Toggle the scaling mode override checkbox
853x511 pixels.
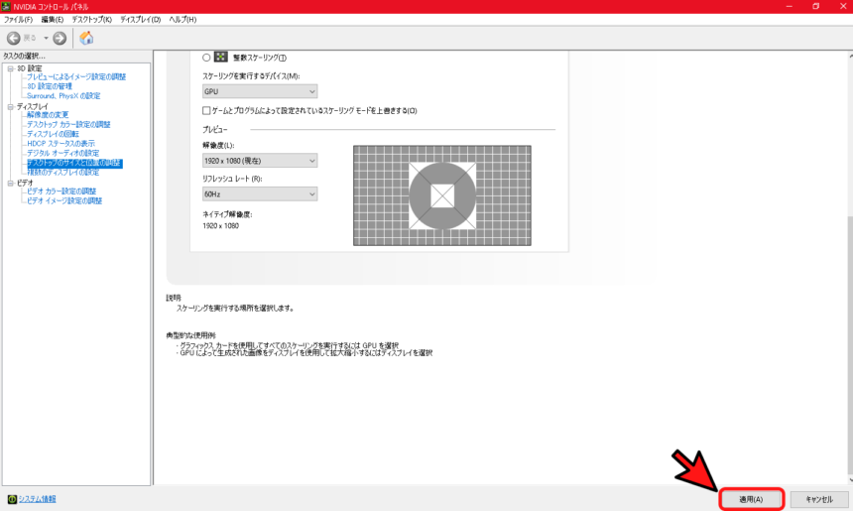click(206, 110)
